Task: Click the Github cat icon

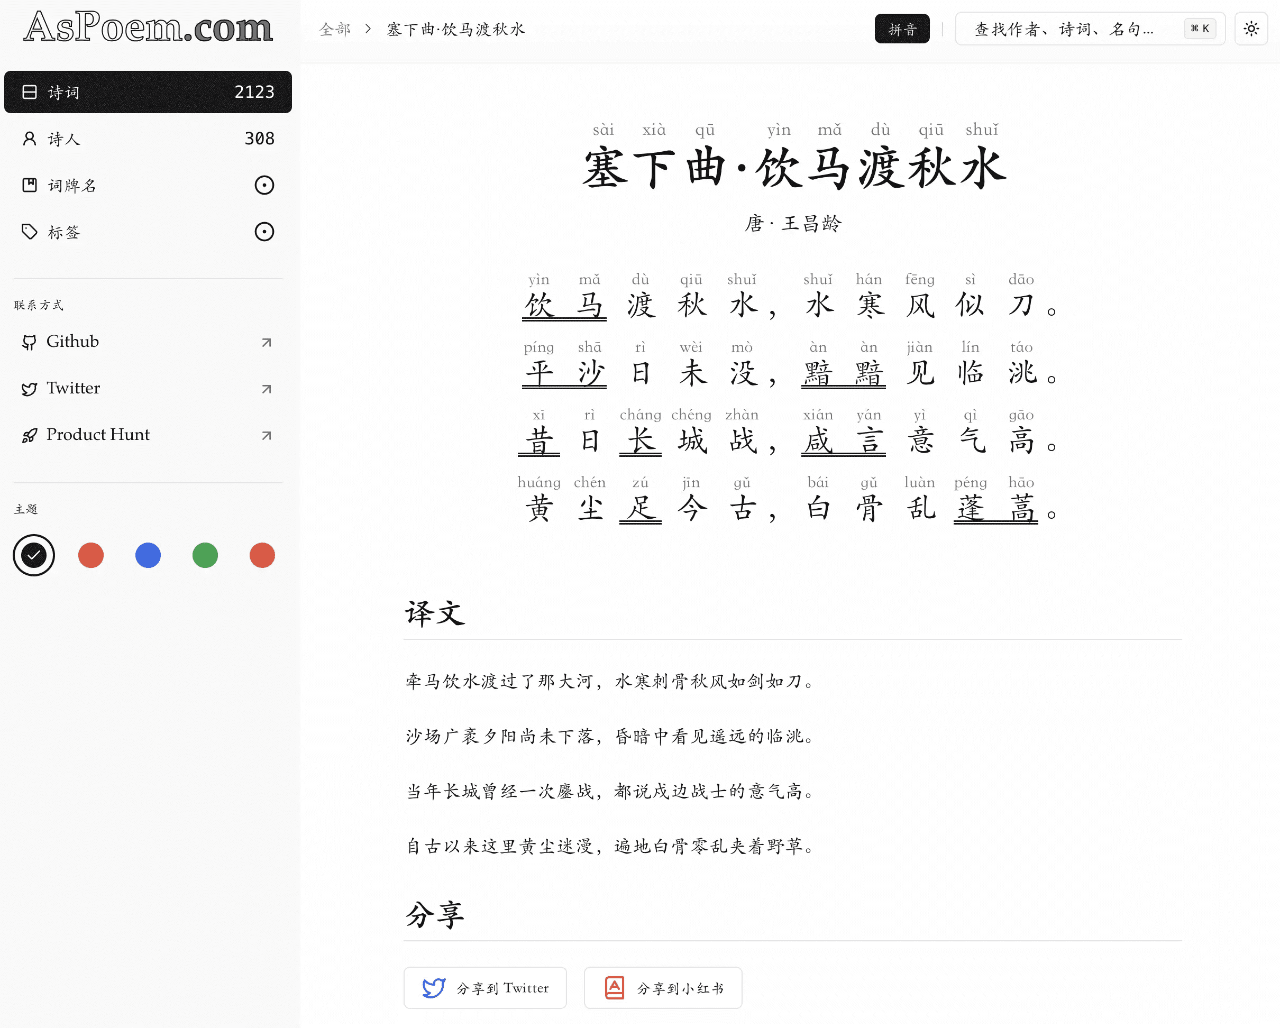Action: pyautogui.click(x=29, y=342)
